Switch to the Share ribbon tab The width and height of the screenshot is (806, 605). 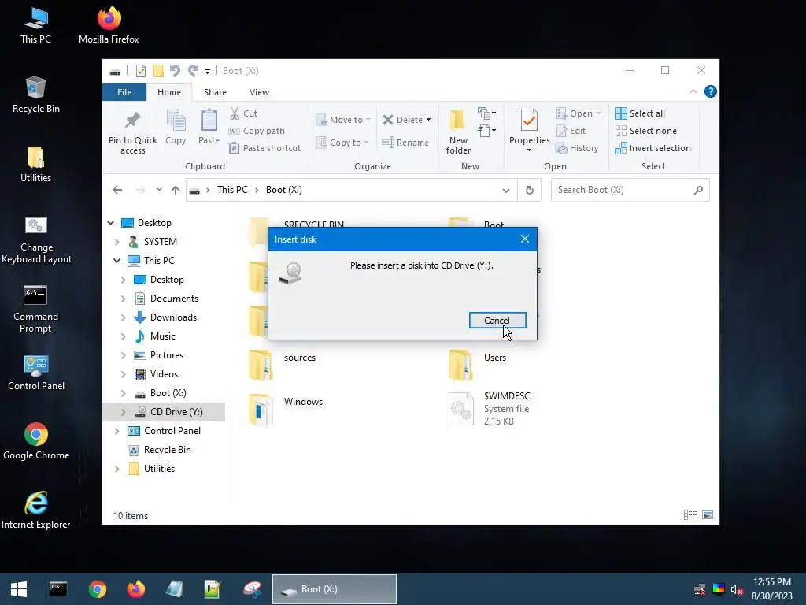[215, 92]
